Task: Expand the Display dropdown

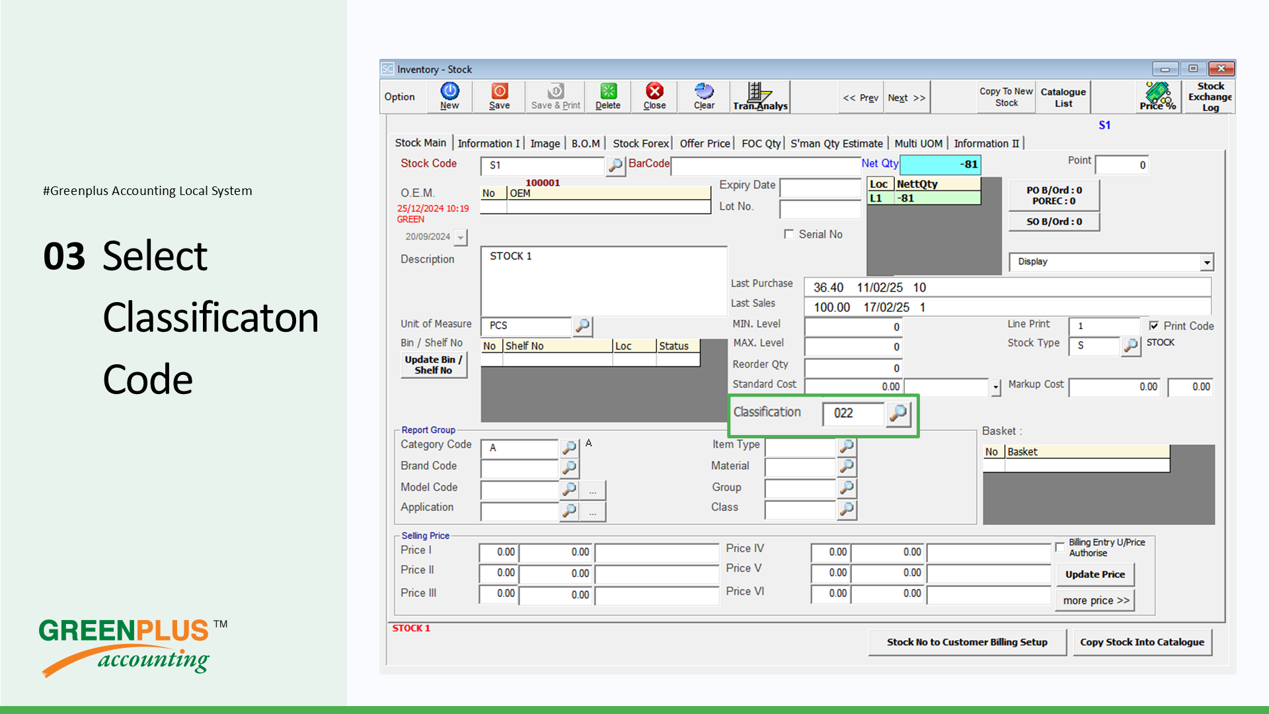Action: click(1207, 262)
